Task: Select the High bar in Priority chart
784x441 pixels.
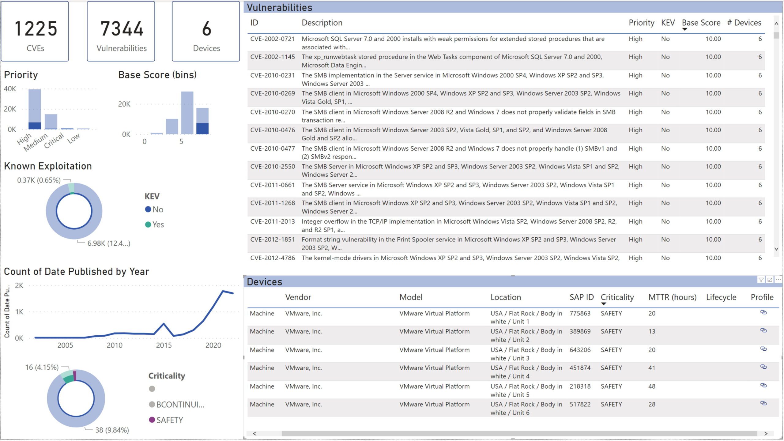Action: point(35,109)
